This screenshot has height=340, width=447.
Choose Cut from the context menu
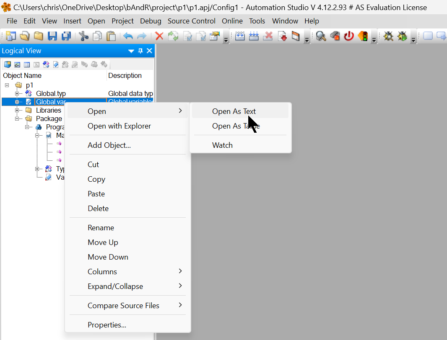(x=128, y=164)
